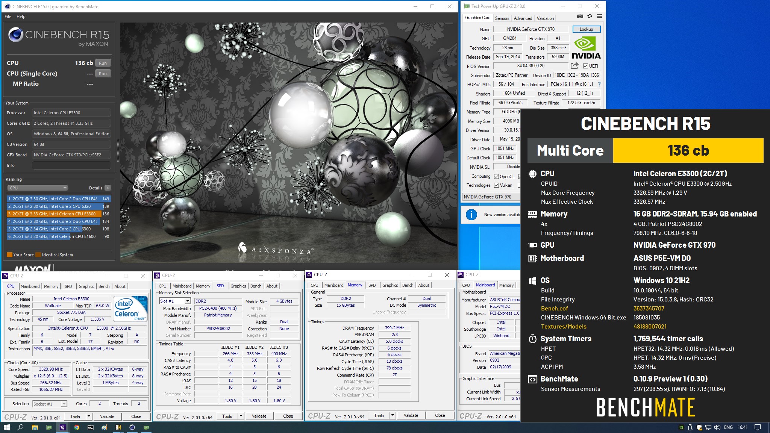
Task: Open the Ranking CPU dropdown in Cinebench
Action: pos(38,188)
